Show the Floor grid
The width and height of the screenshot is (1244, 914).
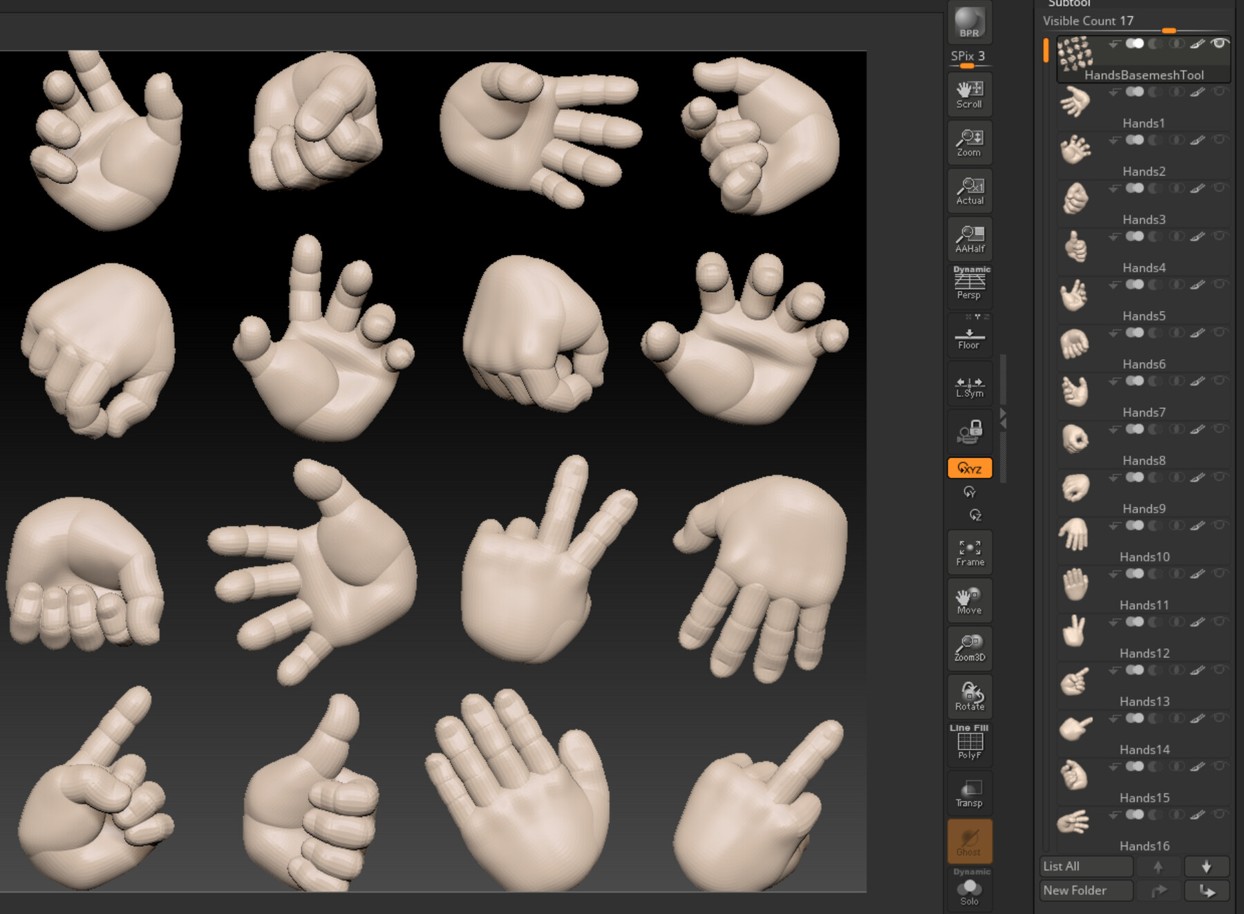[968, 337]
